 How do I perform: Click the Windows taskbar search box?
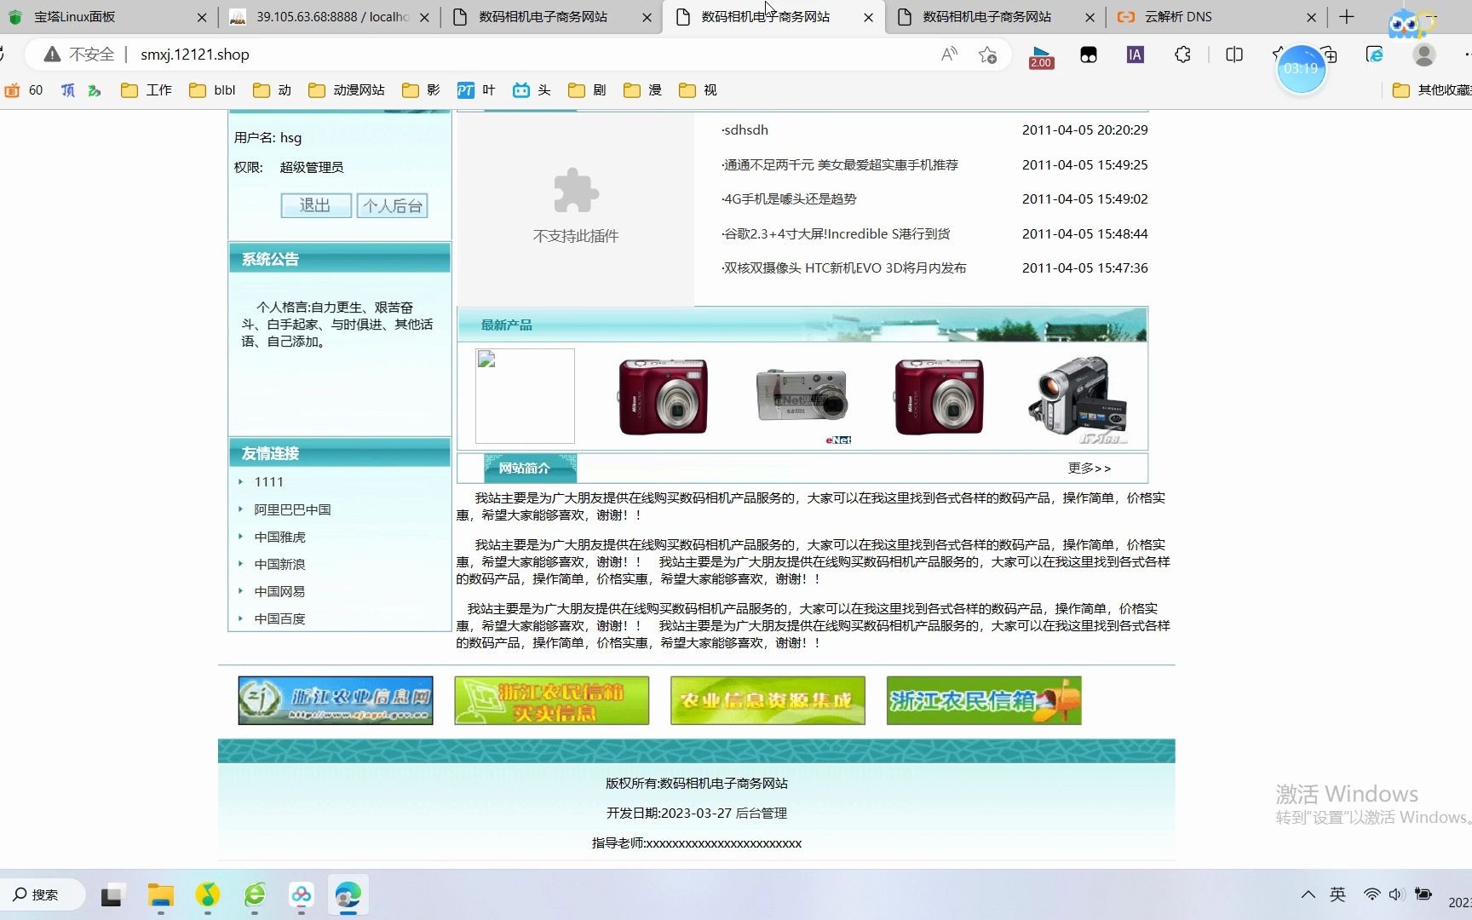click(43, 894)
